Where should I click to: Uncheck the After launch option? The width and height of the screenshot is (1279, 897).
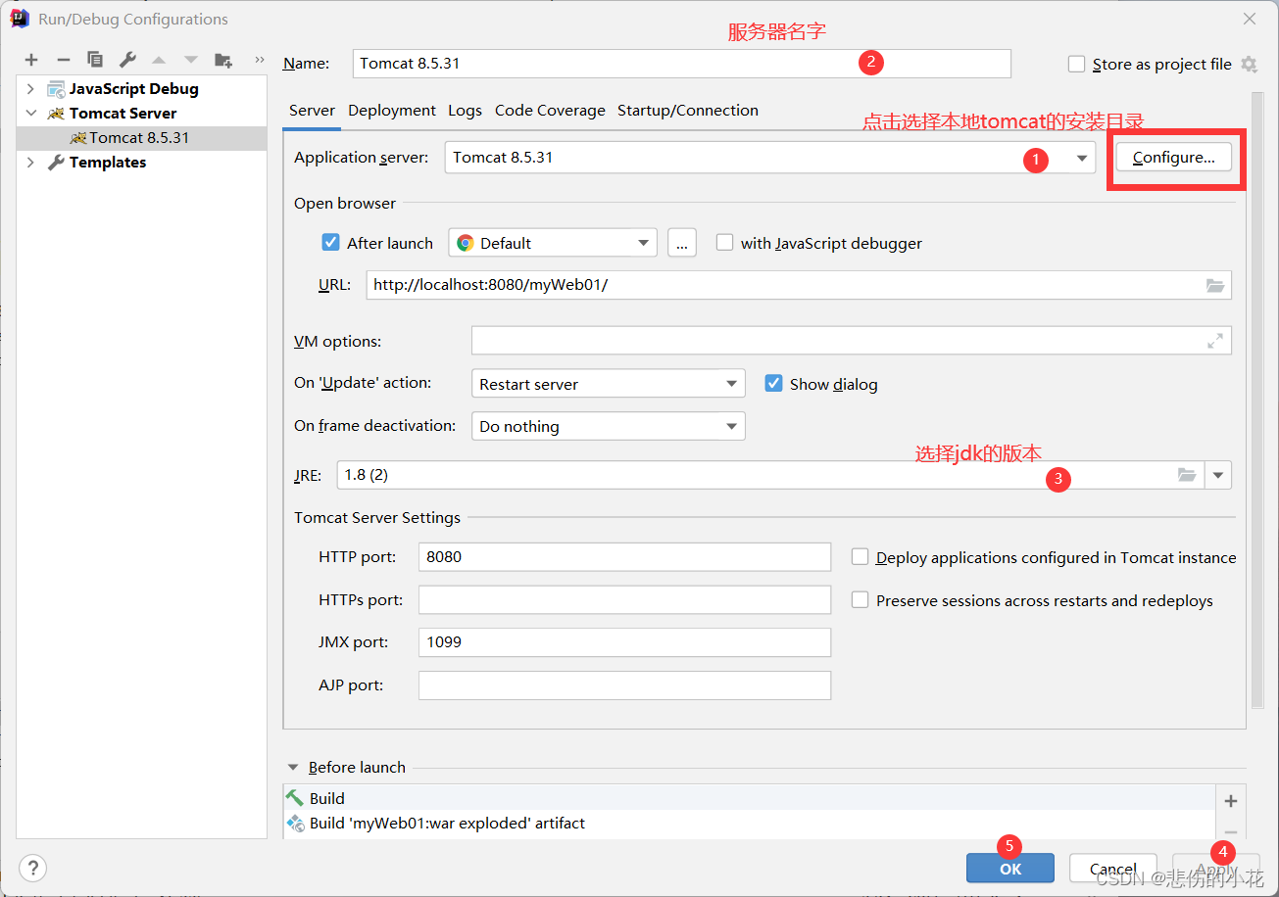pyautogui.click(x=330, y=242)
